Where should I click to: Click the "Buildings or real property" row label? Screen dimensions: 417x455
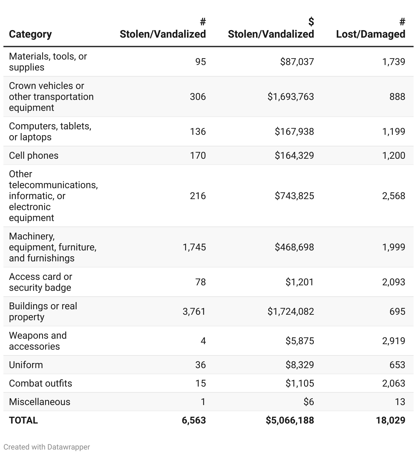[x=43, y=311]
